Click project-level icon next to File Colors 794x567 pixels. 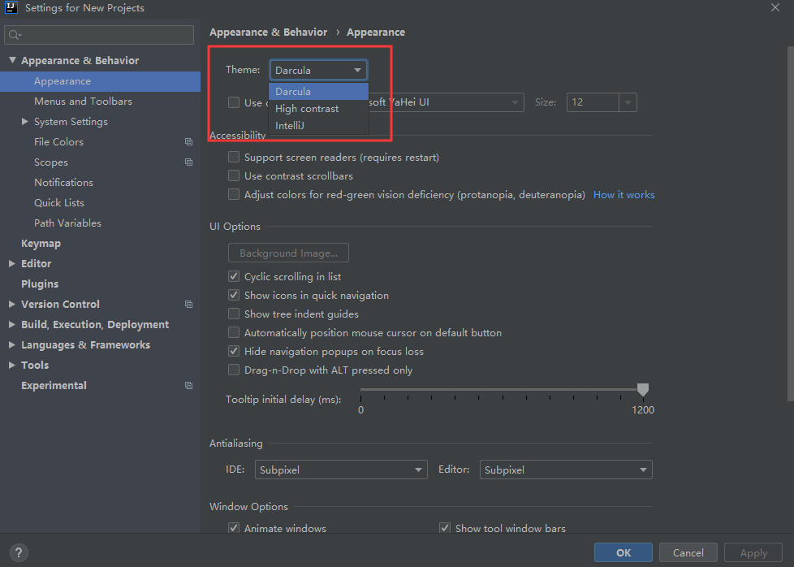[189, 142]
